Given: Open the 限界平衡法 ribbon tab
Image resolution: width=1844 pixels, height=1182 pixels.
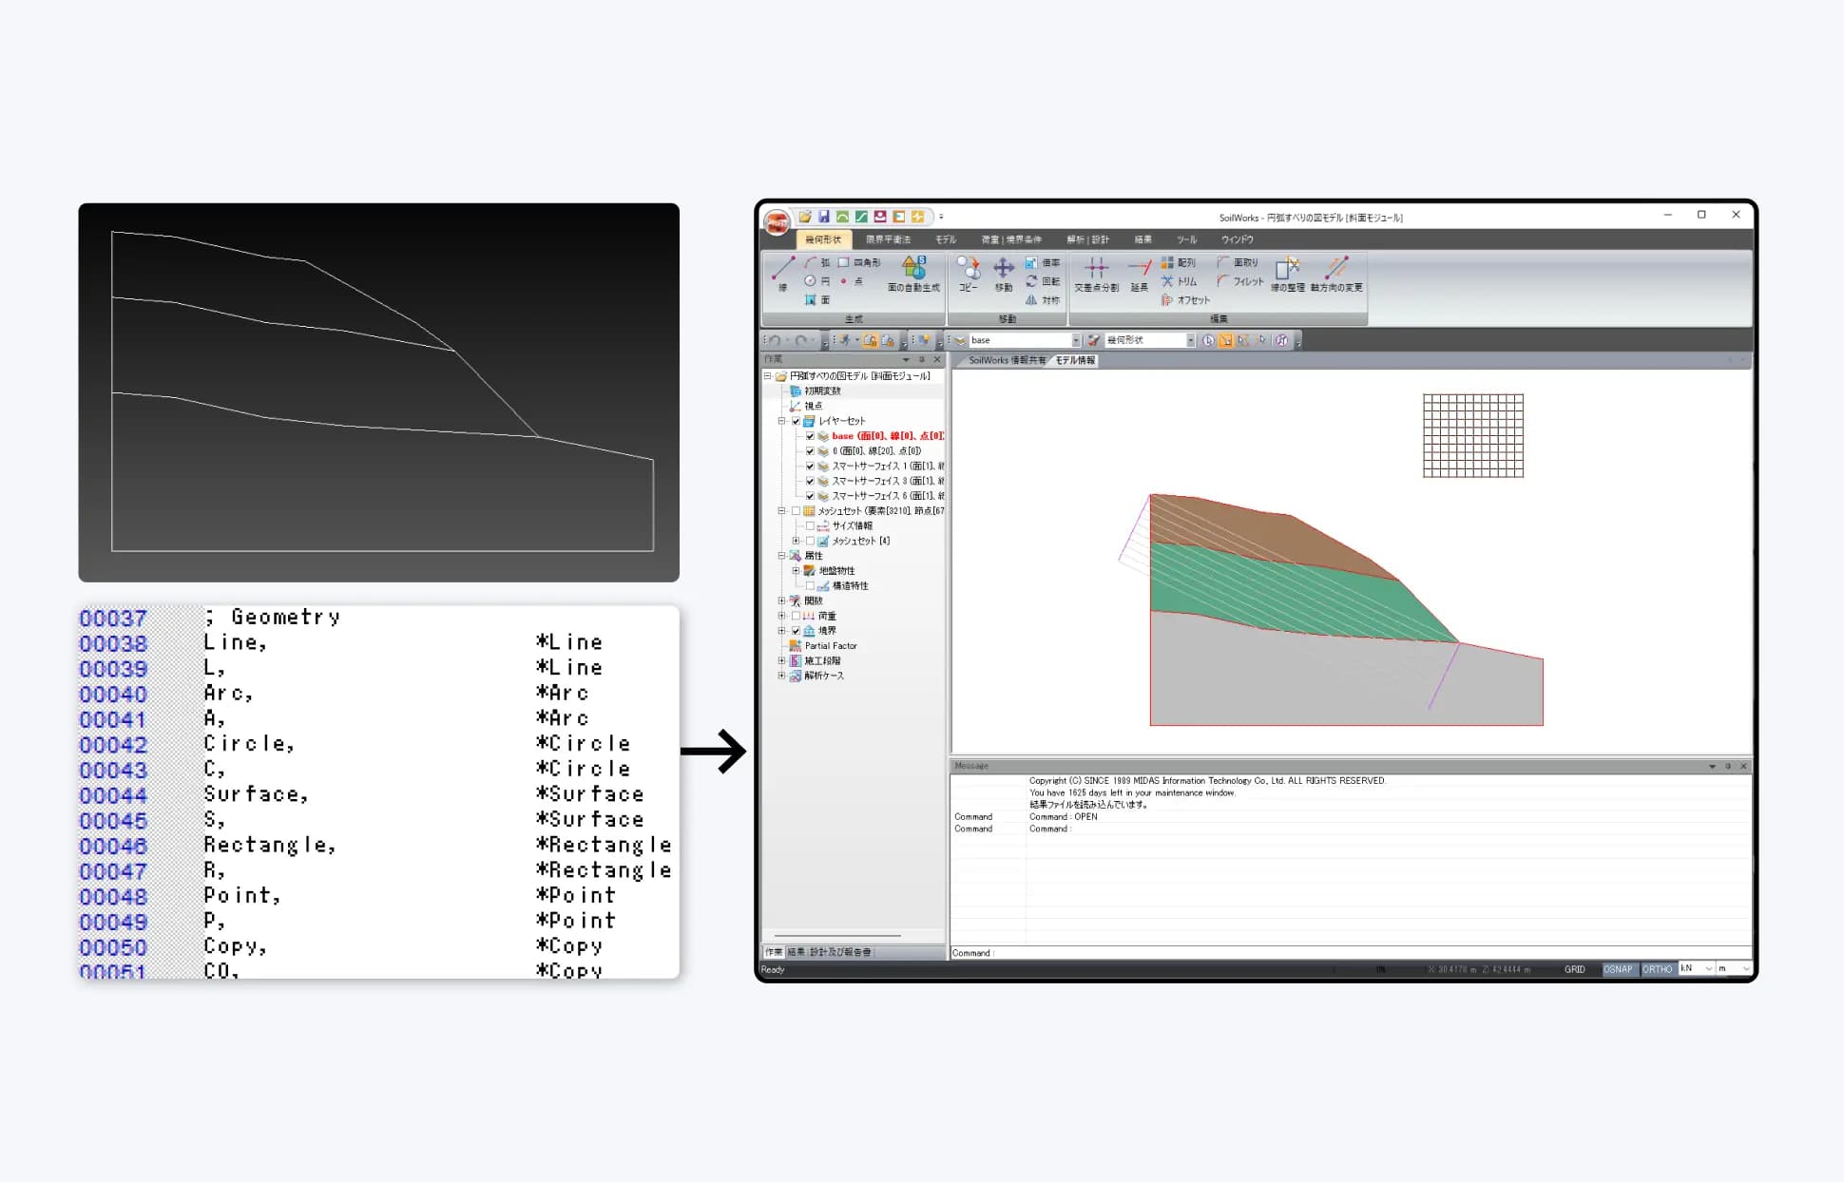Looking at the screenshot, I should 888,239.
